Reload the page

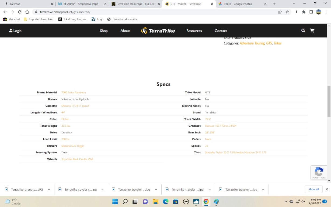pyautogui.click(x=20, y=12)
